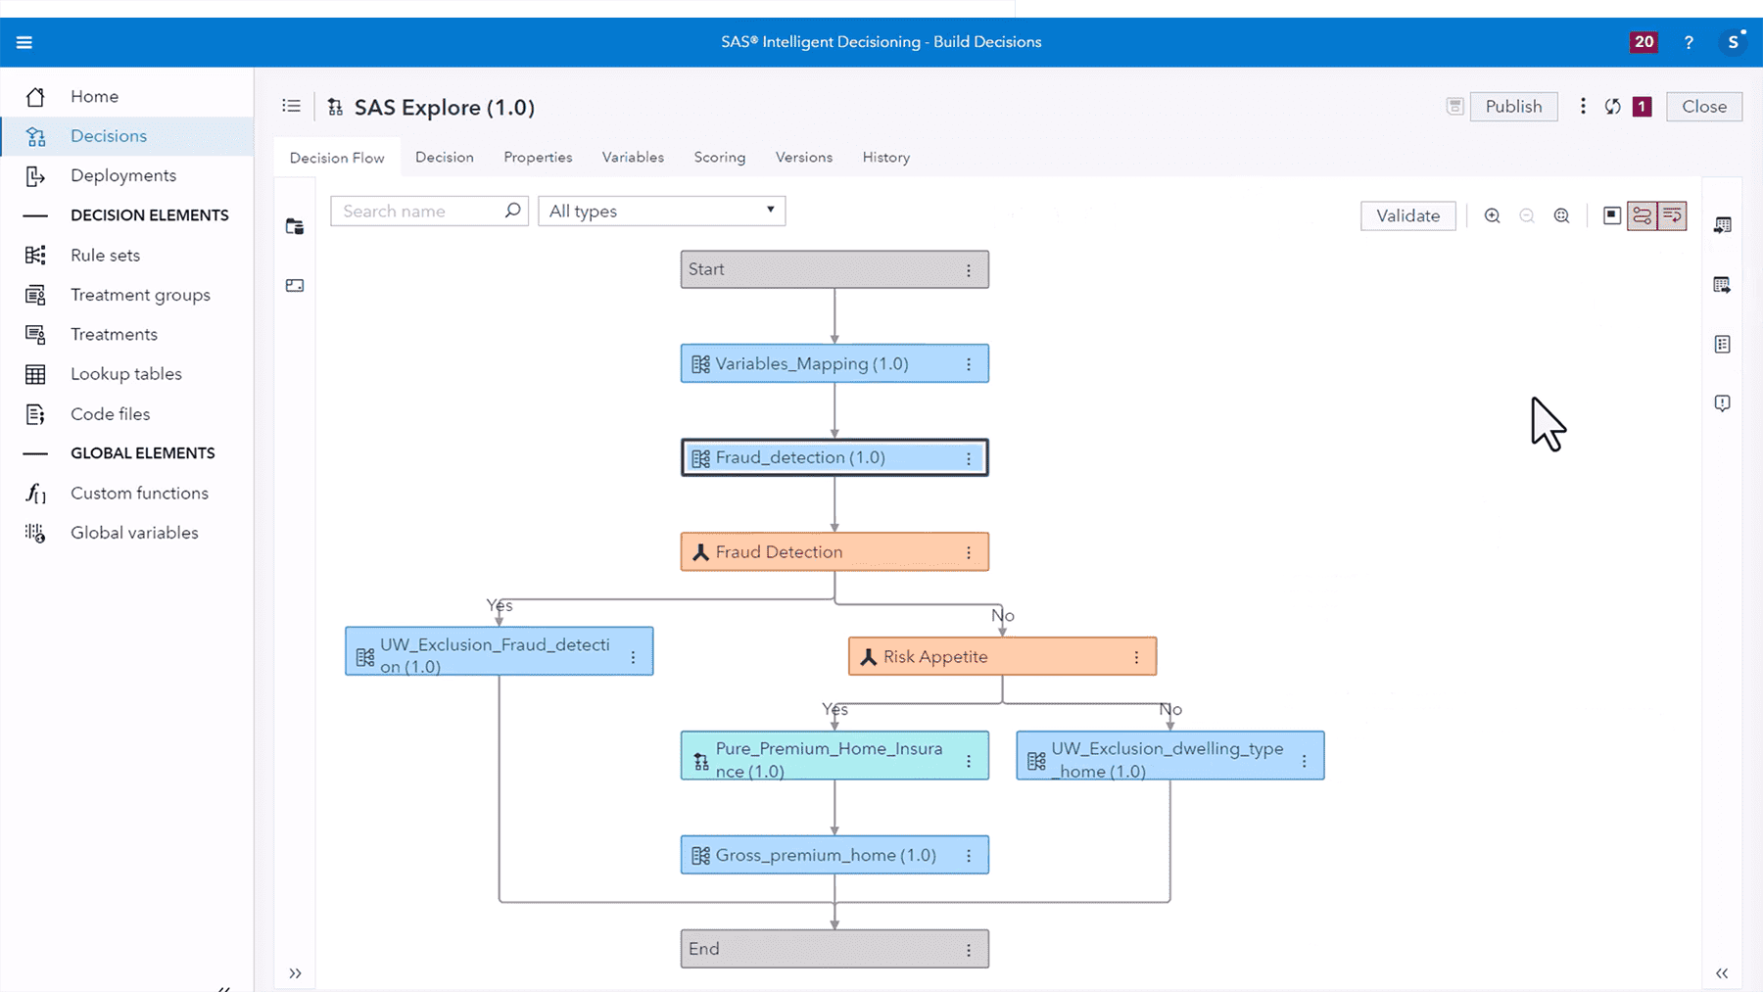Open the All types filter dropdown

pyautogui.click(x=661, y=212)
